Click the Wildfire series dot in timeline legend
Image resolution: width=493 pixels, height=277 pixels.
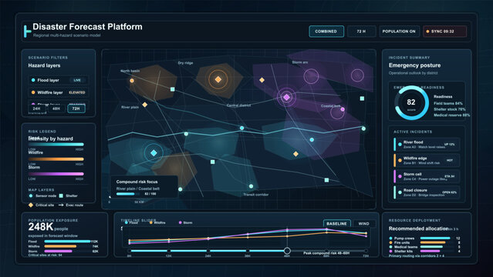(x=151, y=222)
